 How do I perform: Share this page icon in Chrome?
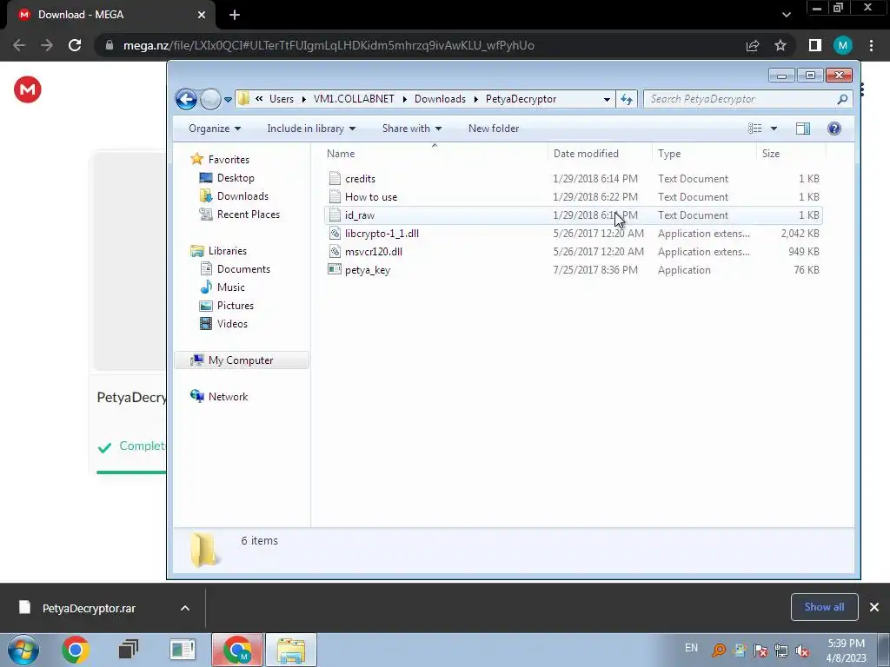pyautogui.click(x=753, y=45)
